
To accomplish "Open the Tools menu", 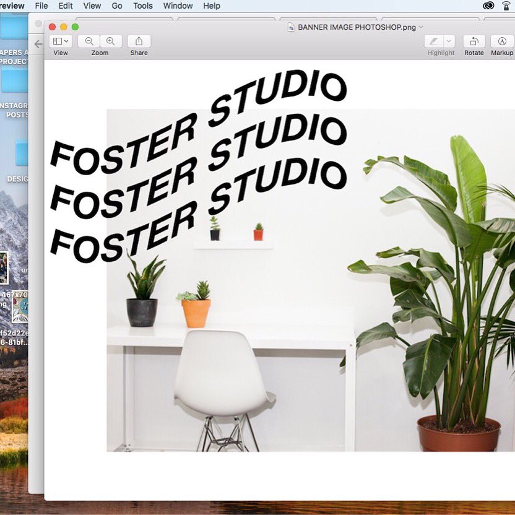I will click(143, 6).
